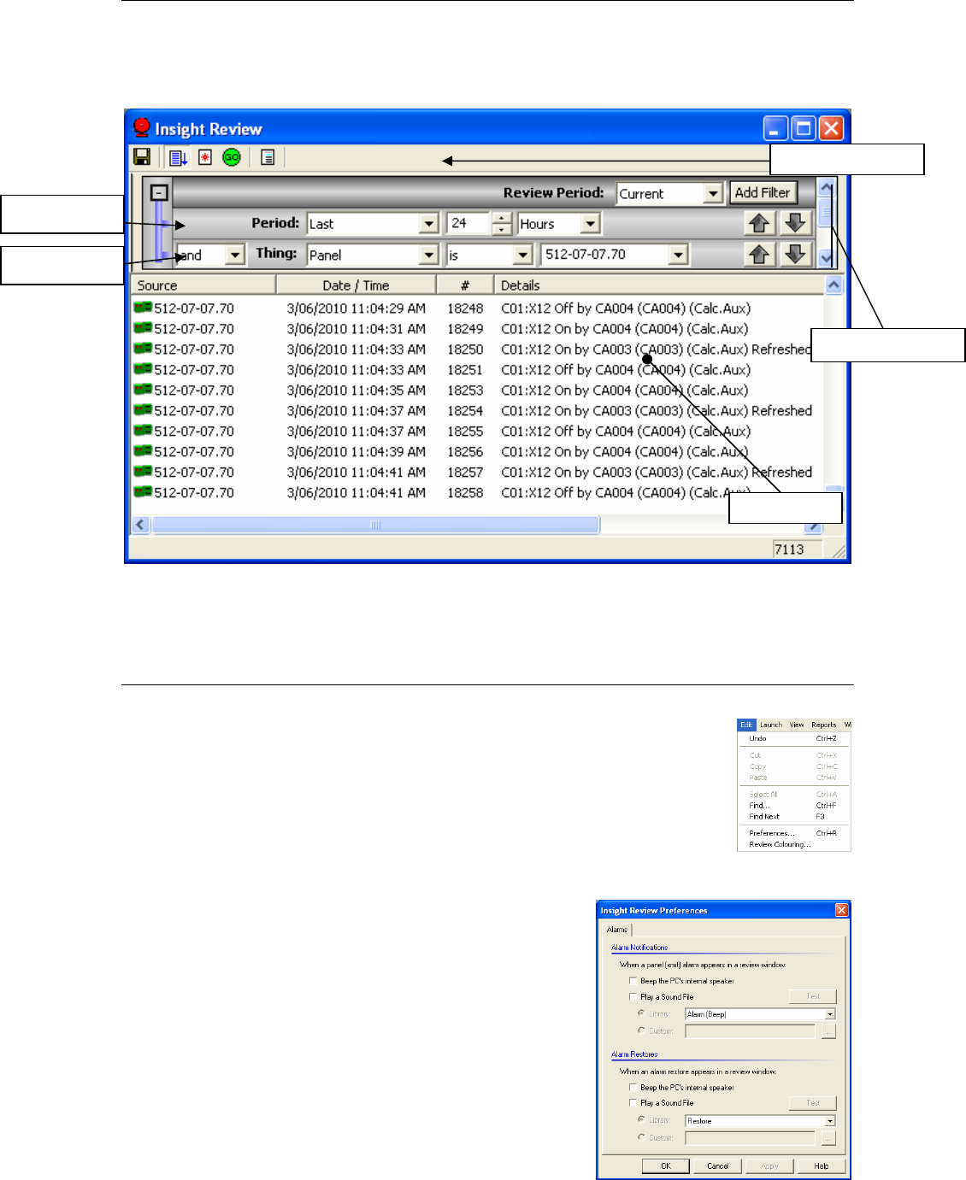
Task: Choose Find Next from the Edit menu
Action: (x=794, y=817)
